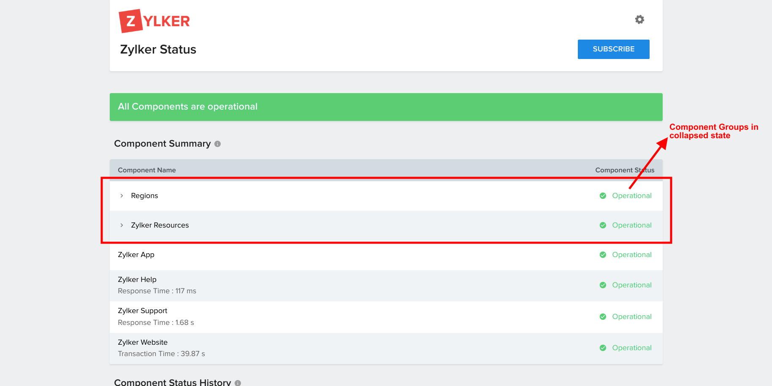Screen dimensions: 772x386
Task: Click the Component Summary heading
Action: (163, 144)
